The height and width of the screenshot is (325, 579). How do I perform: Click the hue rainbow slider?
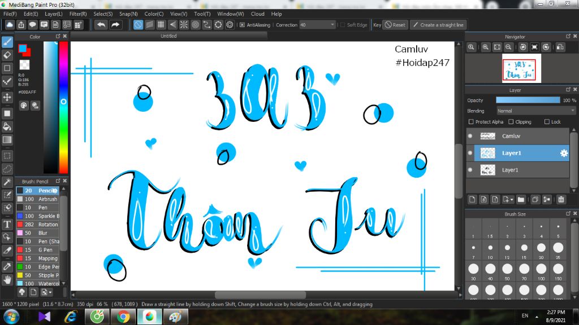coord(63,107)
